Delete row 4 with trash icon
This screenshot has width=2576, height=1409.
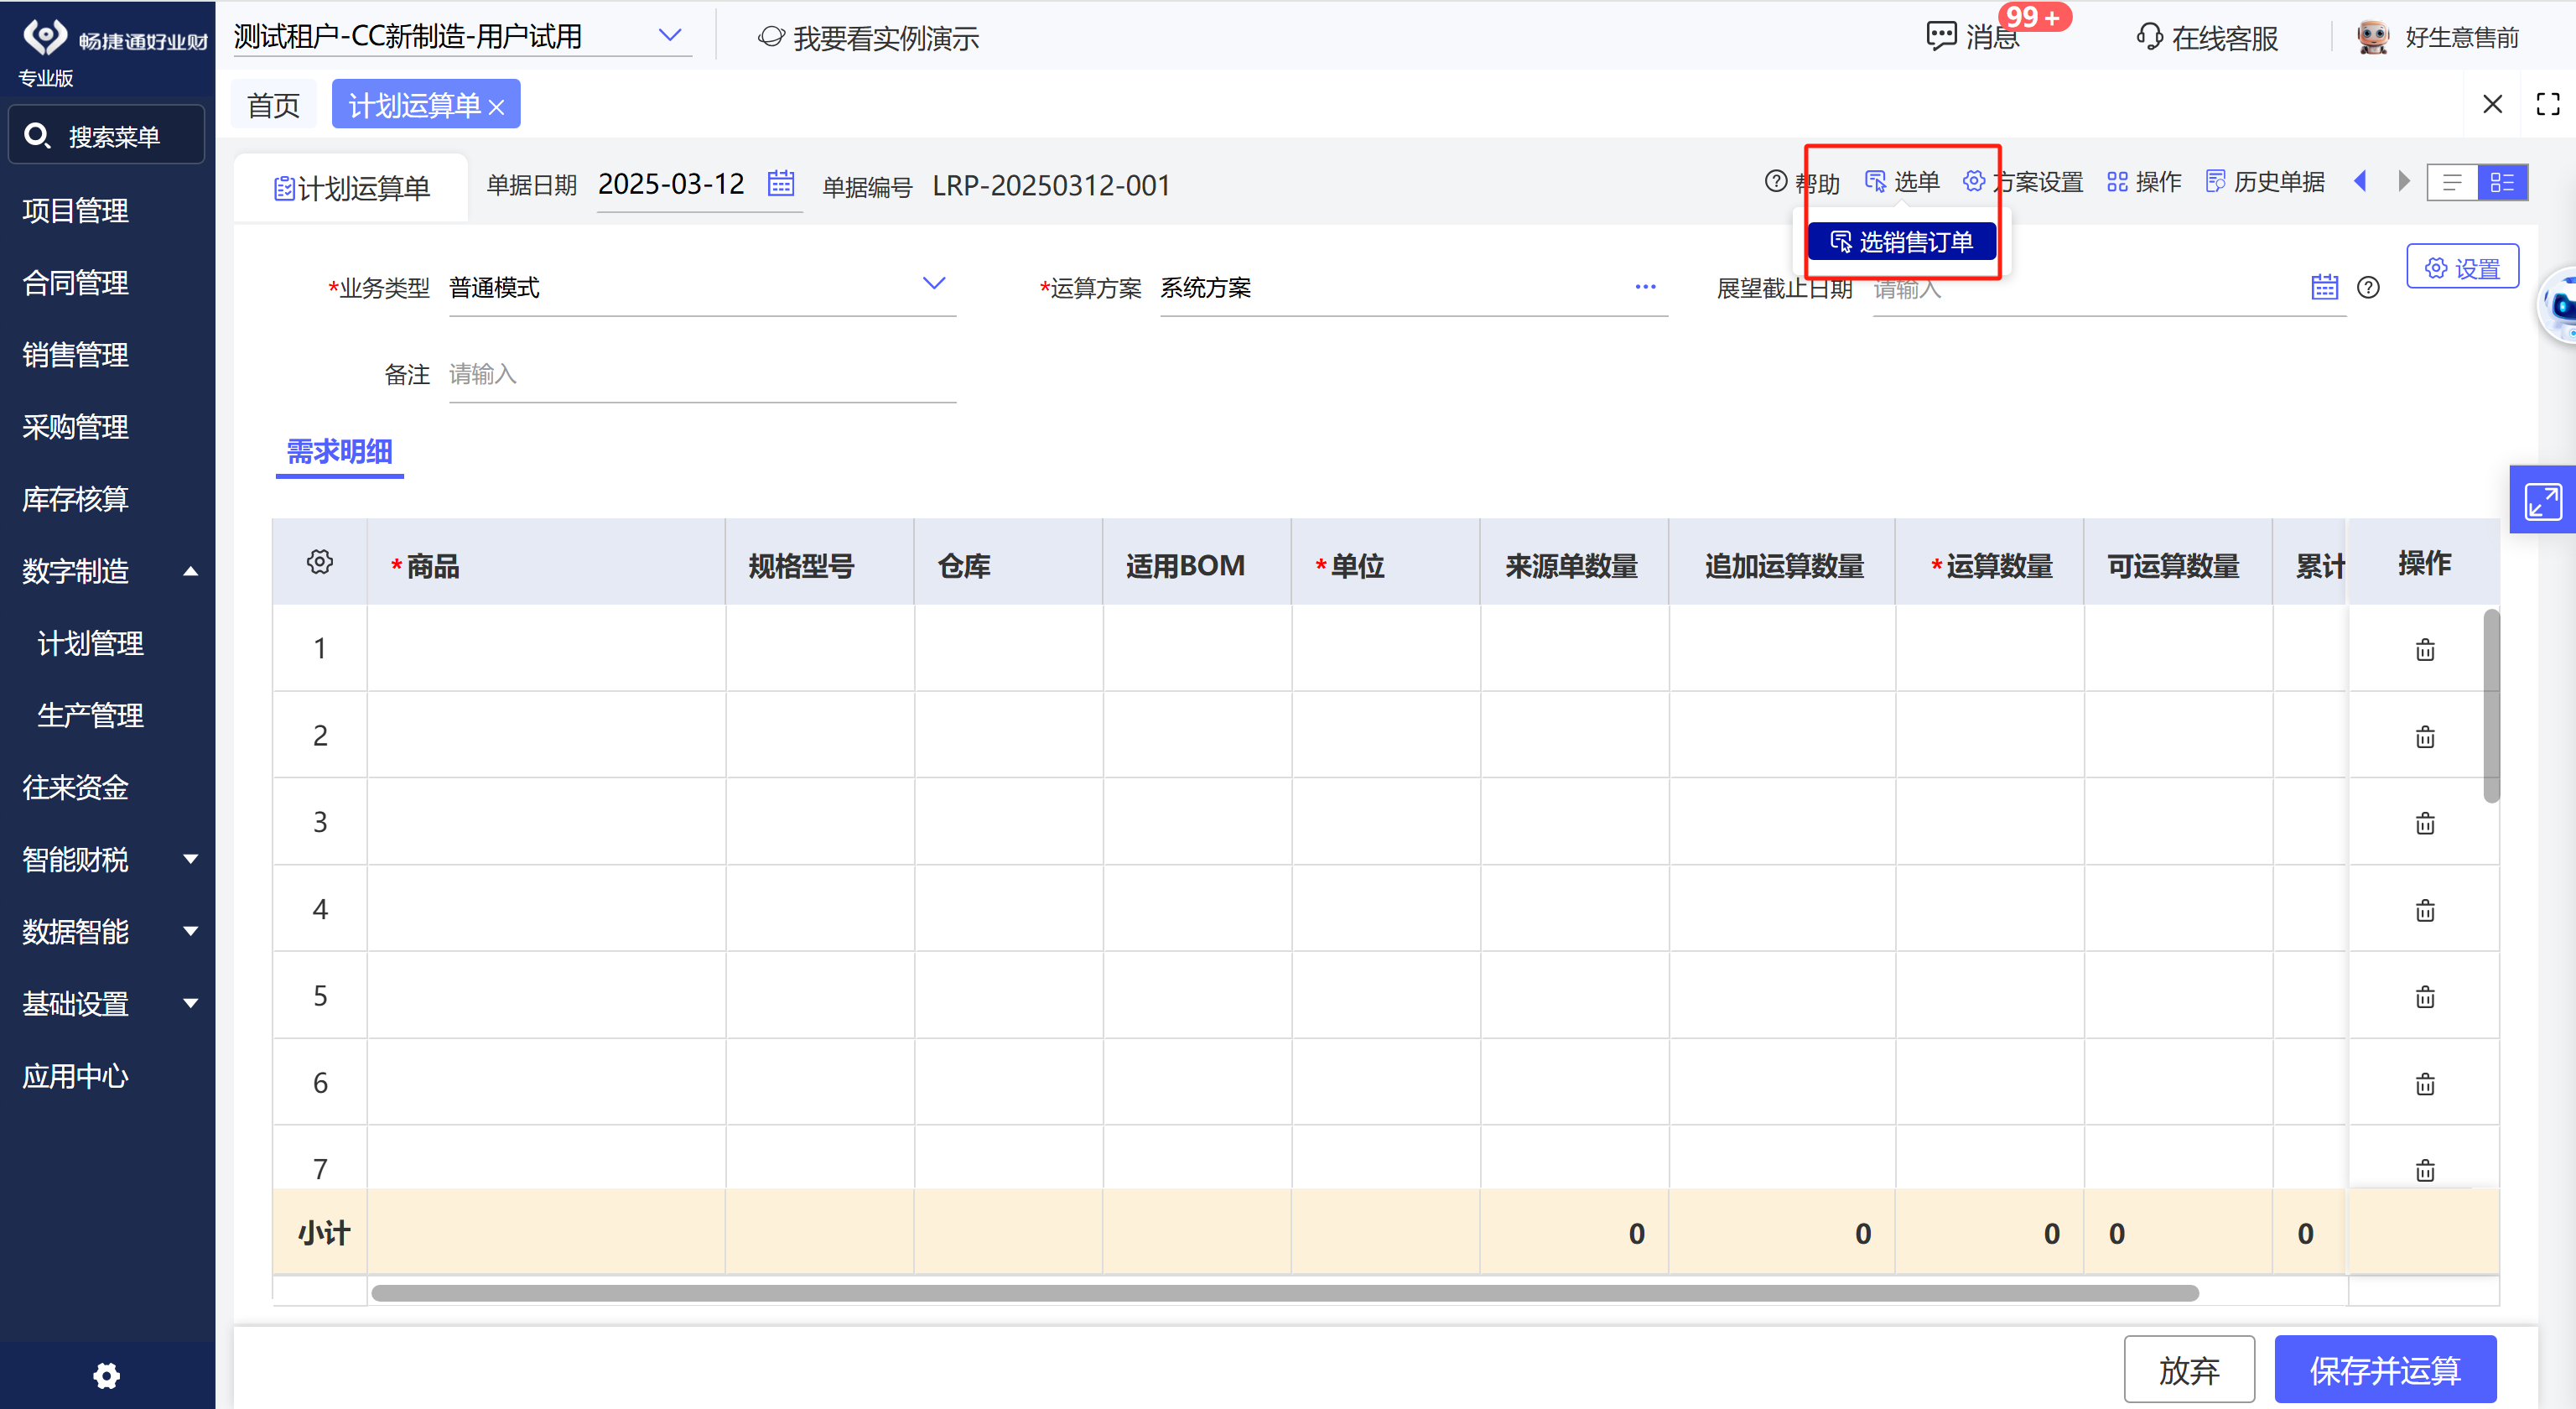point(2425,910)
